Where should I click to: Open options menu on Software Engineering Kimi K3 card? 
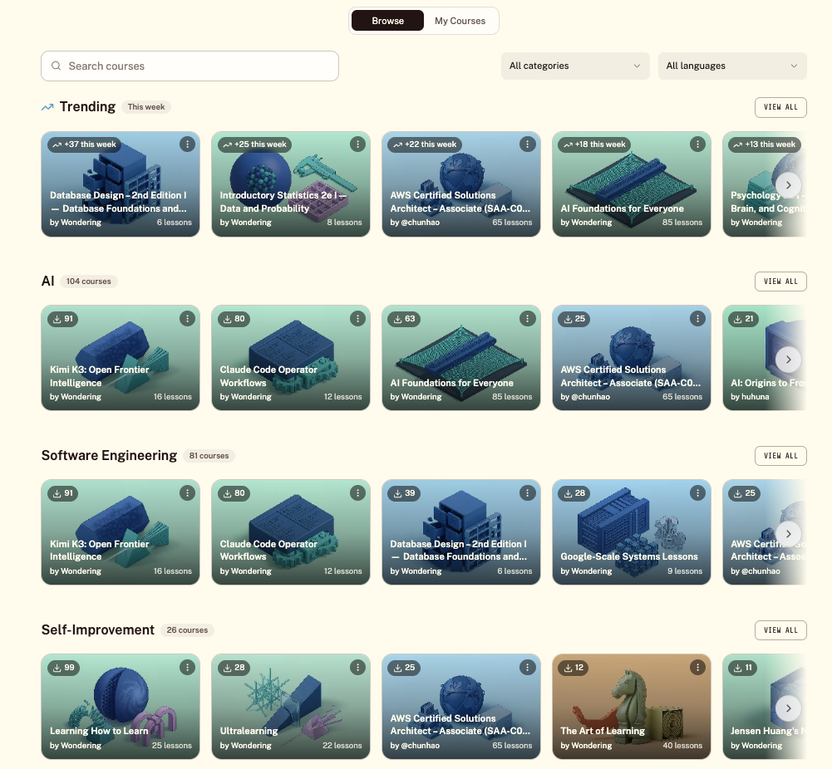[187, 493]
